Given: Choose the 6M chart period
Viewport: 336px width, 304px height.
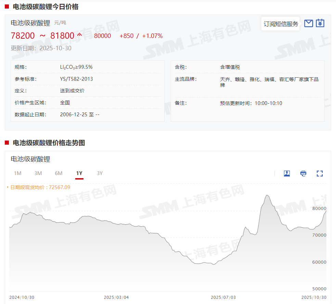Looking at the screenshot, I should (x=59, y=173).
